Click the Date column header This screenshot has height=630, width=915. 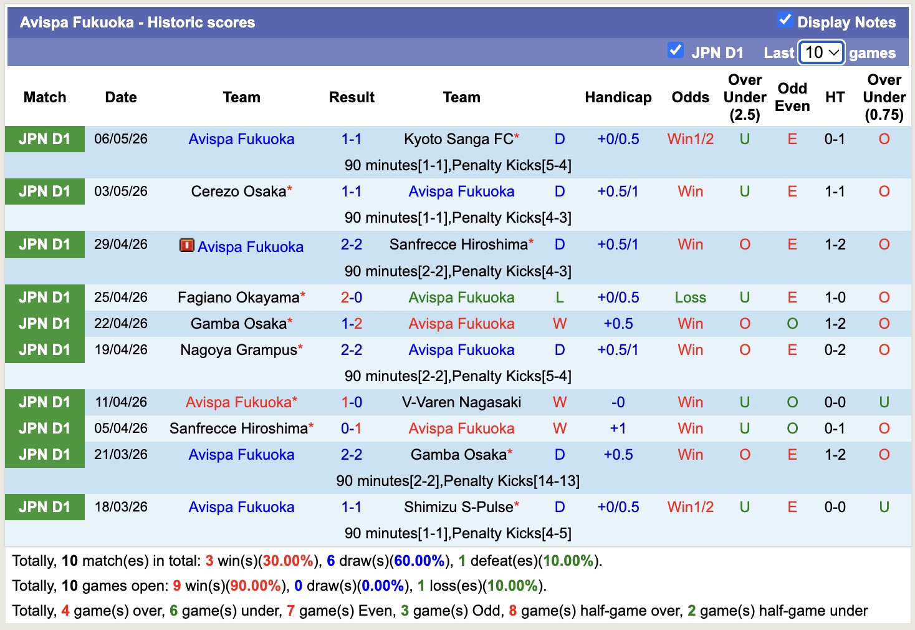(x=121, y=97)
